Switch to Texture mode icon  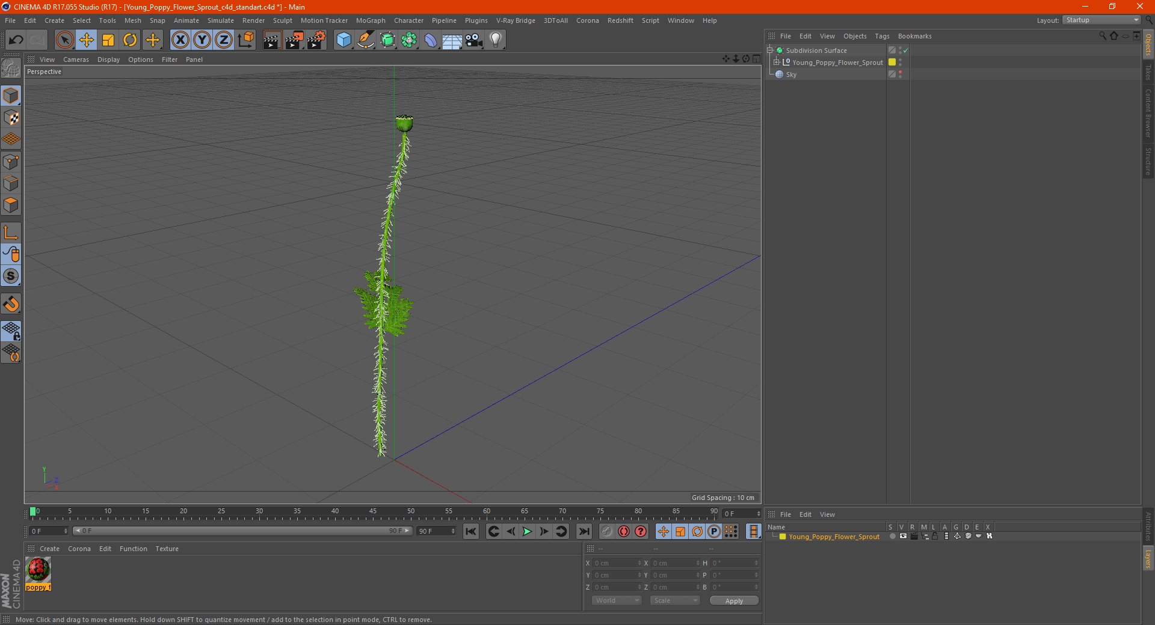coord(11,118)
